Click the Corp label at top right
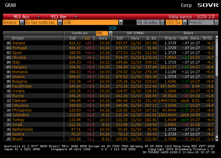The image size is (221, 158). (186, 5)
